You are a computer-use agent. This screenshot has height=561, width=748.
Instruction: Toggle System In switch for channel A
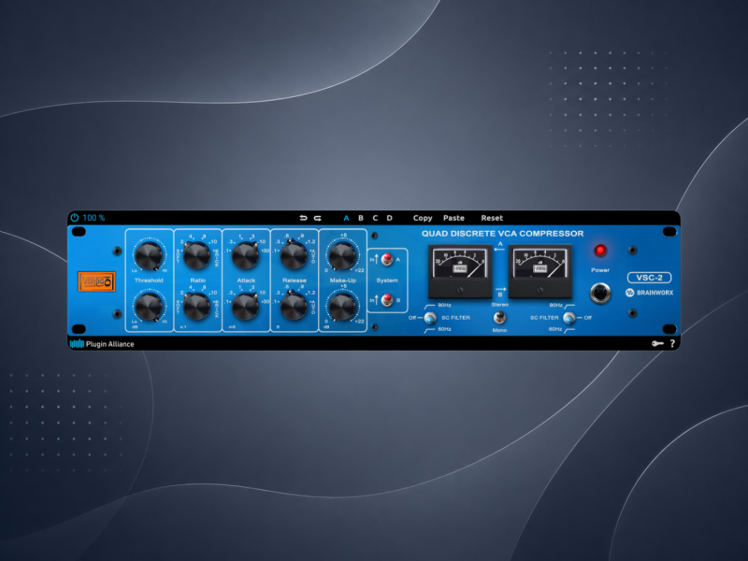(387, 260)
